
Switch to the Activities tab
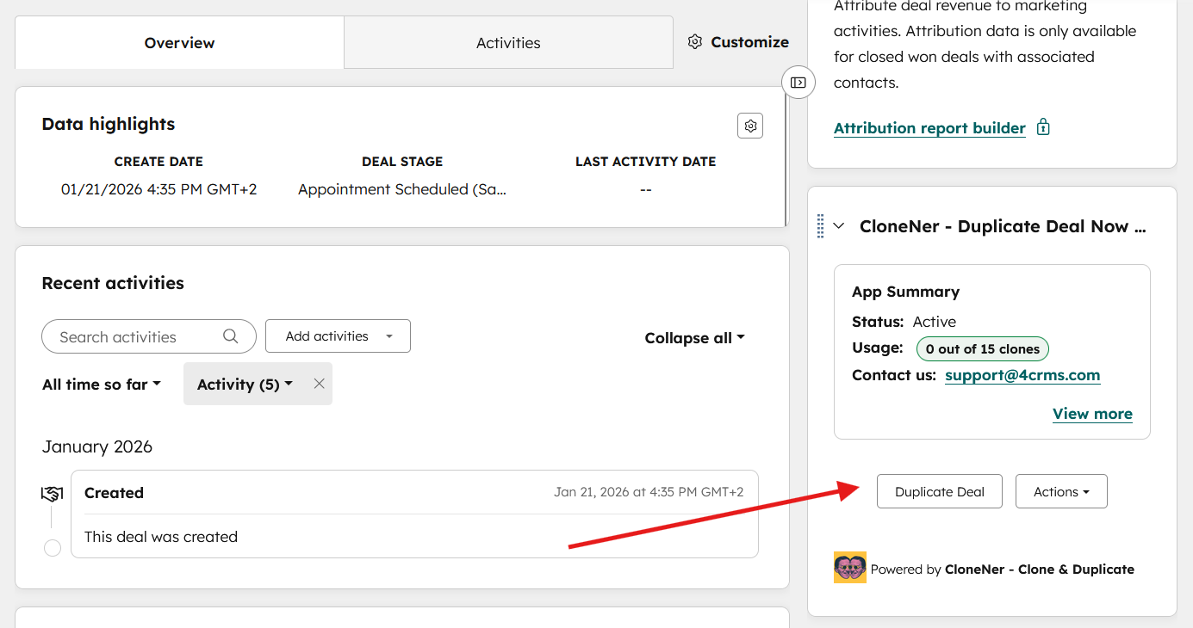(x=508, y=42)
